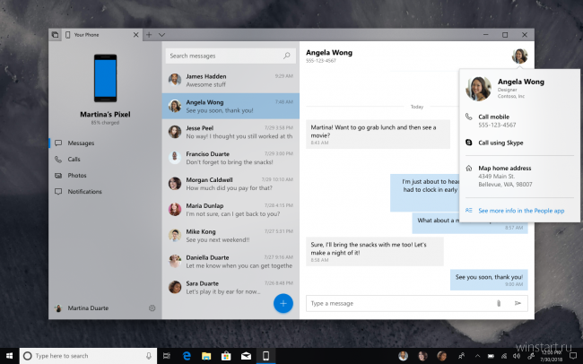Viewport: 583px width, 364px height.
Task: Click the Martina Duarte account avatar
Action: [x=58, y=308]
